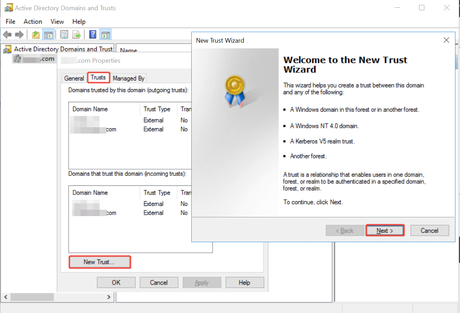Click the Back arrow in the toolbar

click(7, 35)
